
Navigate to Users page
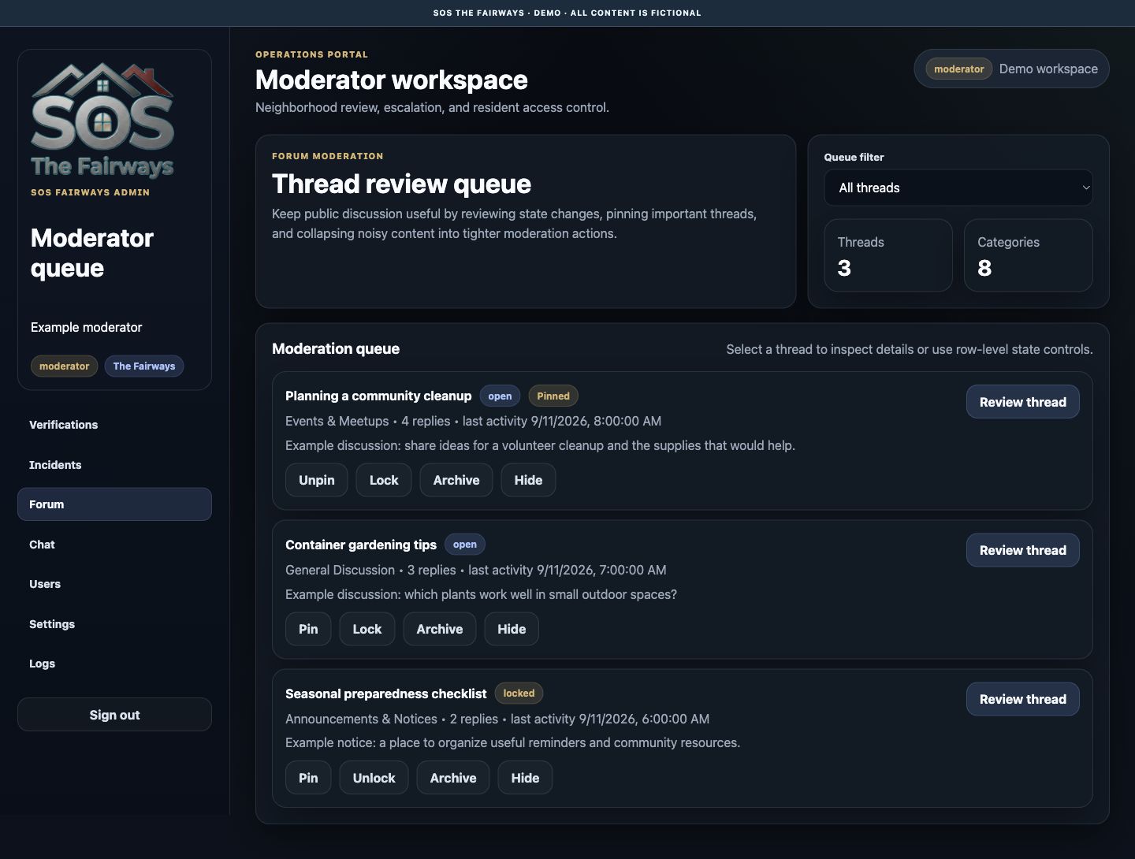tap(114, 584)
